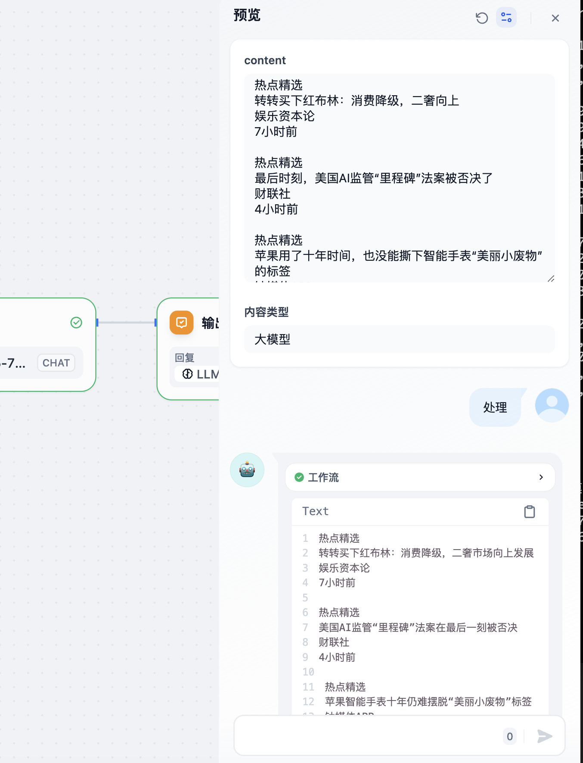Click the content text area

[x=400, y=178]
